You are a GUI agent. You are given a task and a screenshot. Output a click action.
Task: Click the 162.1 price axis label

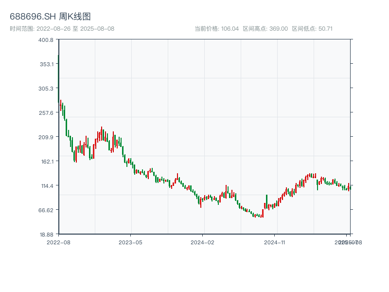pos(46,162)
